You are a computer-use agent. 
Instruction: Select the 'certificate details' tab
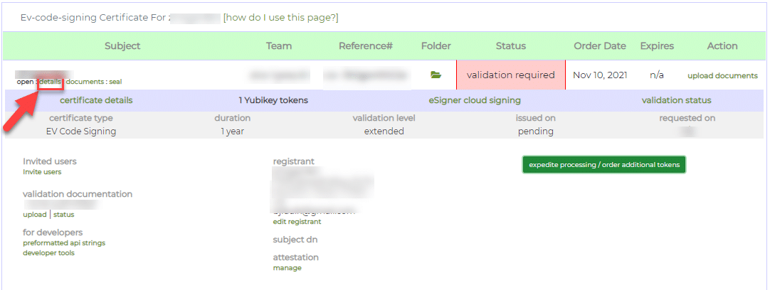[96, 100]
